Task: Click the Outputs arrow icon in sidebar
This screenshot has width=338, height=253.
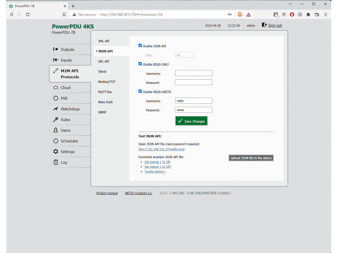Action: click(56, 49)
